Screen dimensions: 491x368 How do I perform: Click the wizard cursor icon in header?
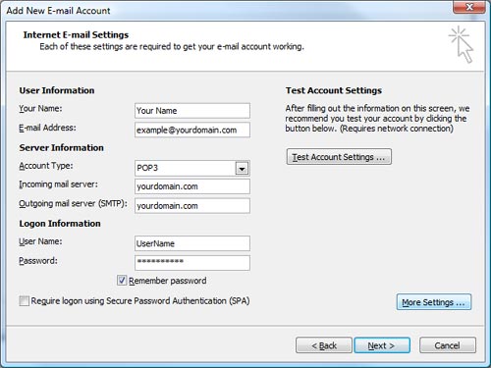coord(462,44)
